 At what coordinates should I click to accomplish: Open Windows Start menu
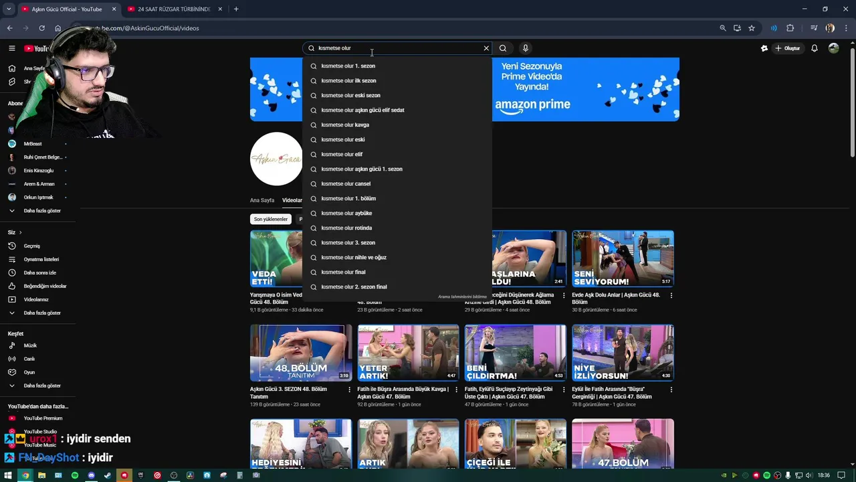pos(9,475)
